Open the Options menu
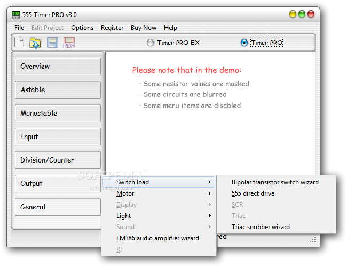The width and height of the screenshot is (347, 267). (82, 28)
